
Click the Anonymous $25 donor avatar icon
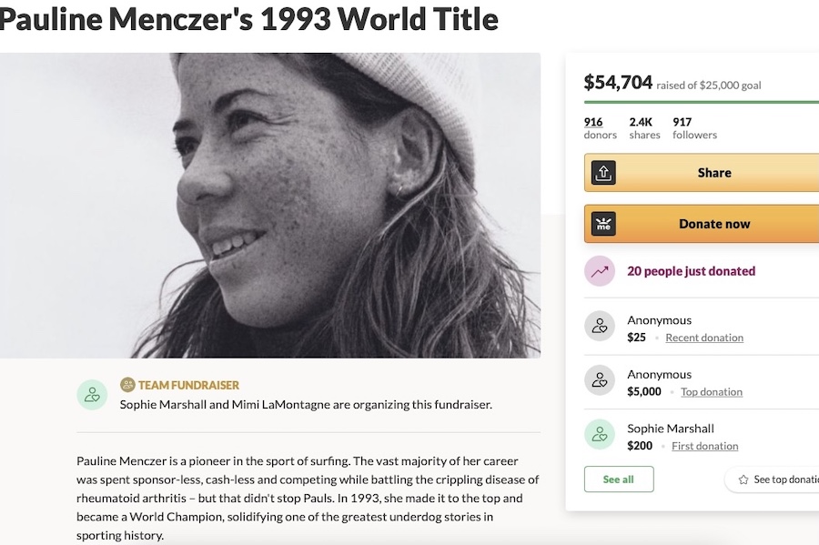pos(599,327)
